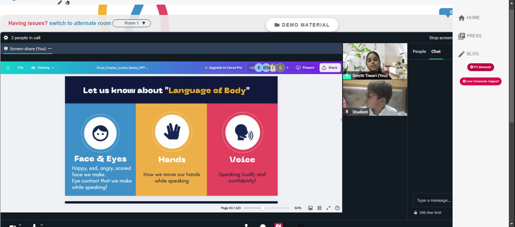This screenshot has width=515, height=227.
Task: Click the Voice speaking-head icon
Action: [243, 133]
